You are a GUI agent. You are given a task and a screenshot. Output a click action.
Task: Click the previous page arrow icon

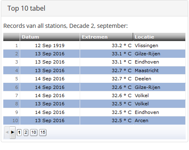7,132
